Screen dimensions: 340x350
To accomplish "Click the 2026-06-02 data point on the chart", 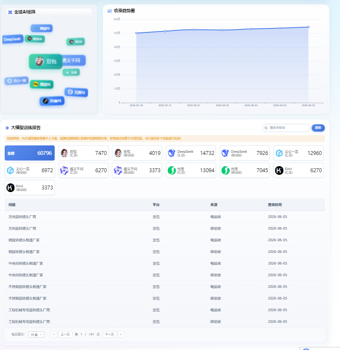I will [222, 30].
